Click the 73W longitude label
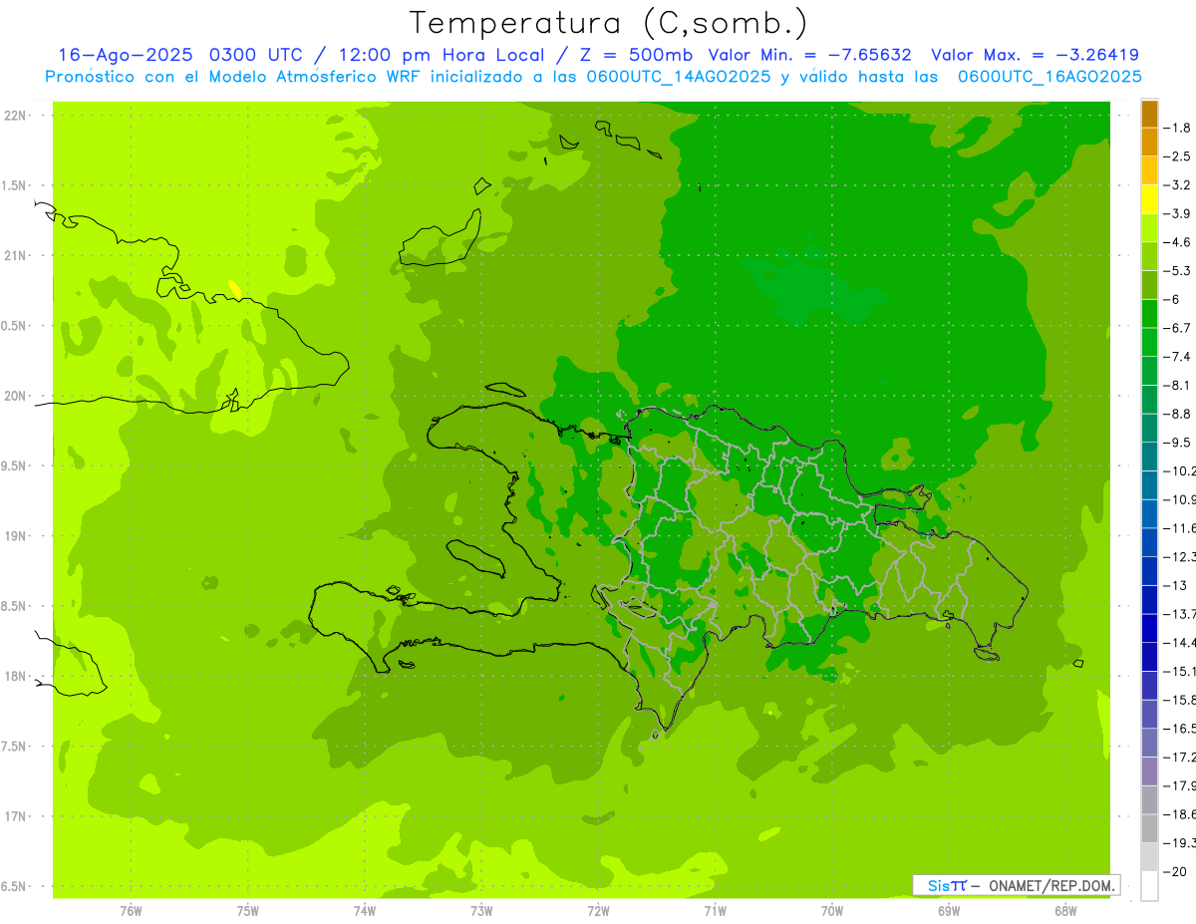Image resolution: width=1196 pixels, height=924 pixels. click(480, 910)
